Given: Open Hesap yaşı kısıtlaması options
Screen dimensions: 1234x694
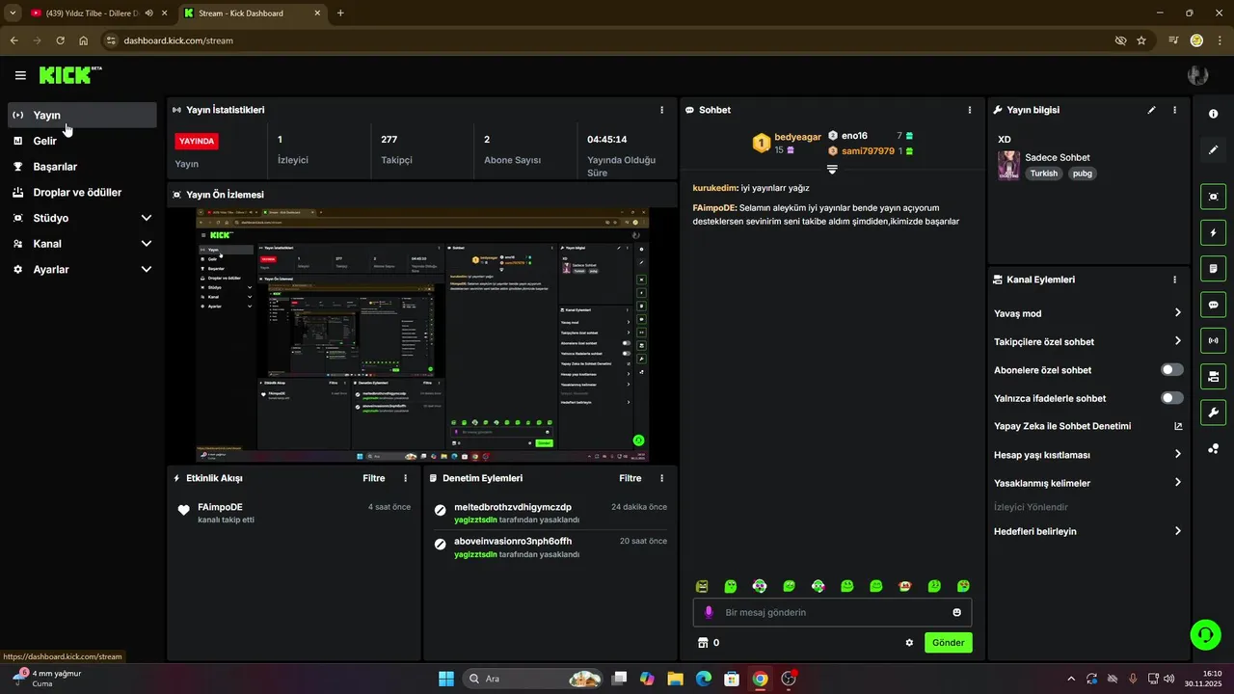Looking at the screenshot, I should (1087, 455).
